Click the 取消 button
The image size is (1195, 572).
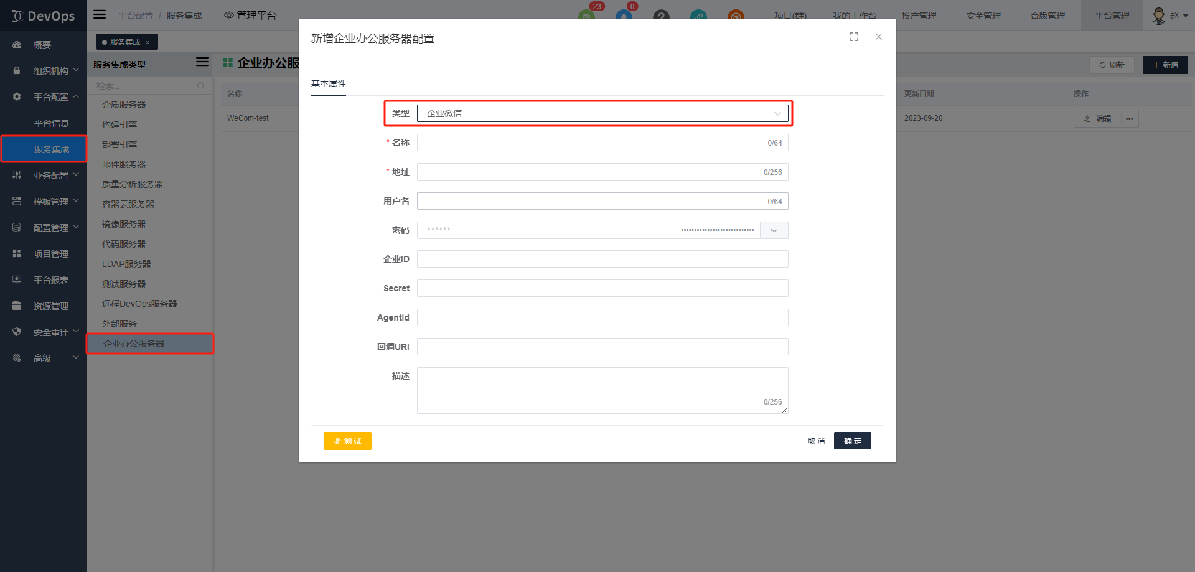pyautogui.click(x=816, y=441)
